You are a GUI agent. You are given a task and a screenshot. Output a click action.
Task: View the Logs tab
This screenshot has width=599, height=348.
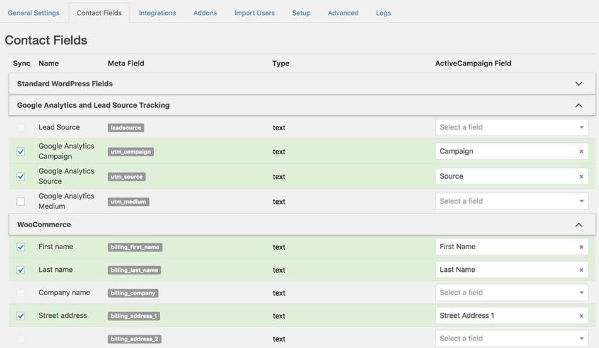[x=383, y=13]
